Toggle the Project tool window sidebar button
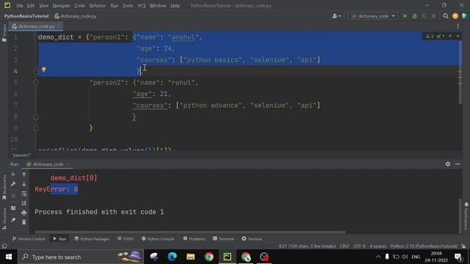This screenshot has width=470, height=264. pyautogui.click(x=4, y=33)
